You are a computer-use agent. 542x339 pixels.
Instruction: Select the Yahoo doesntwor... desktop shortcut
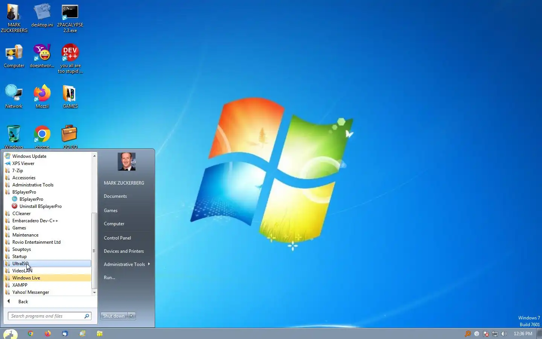click(42, 56)
